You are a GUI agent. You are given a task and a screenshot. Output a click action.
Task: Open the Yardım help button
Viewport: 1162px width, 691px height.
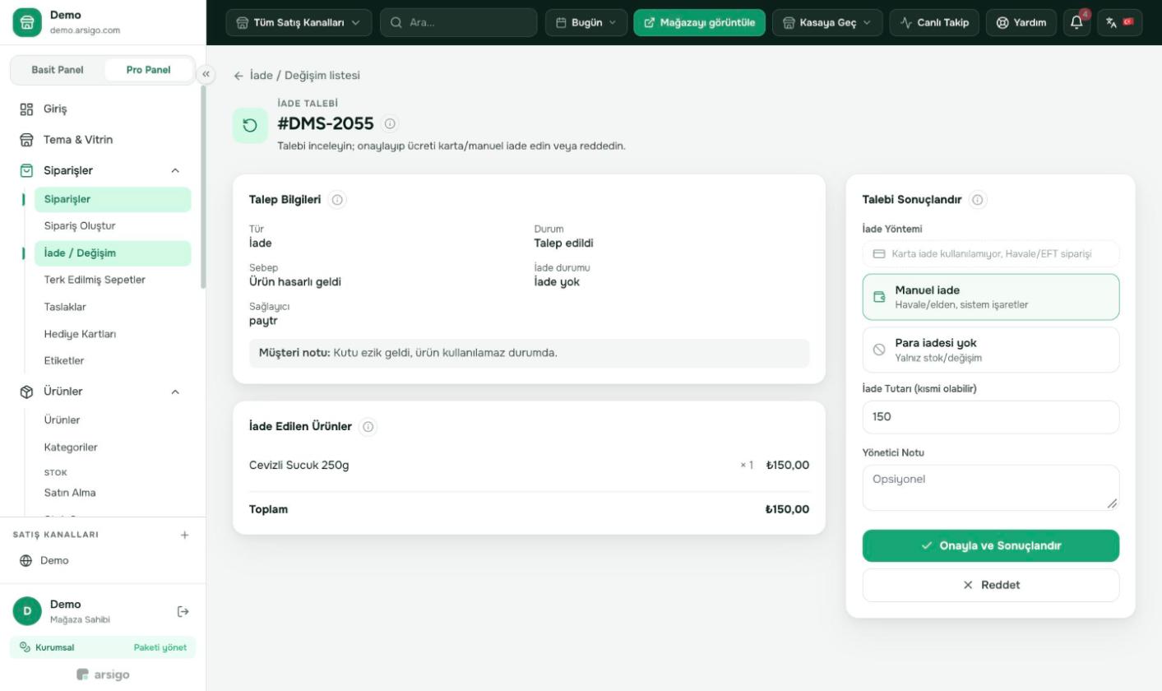pos(1021,22)
